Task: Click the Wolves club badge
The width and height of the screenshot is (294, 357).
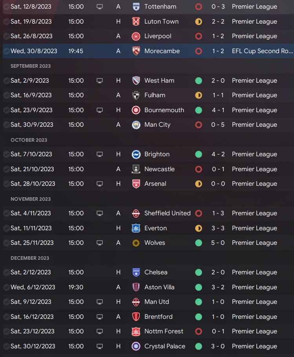Action: pos(136,243)
